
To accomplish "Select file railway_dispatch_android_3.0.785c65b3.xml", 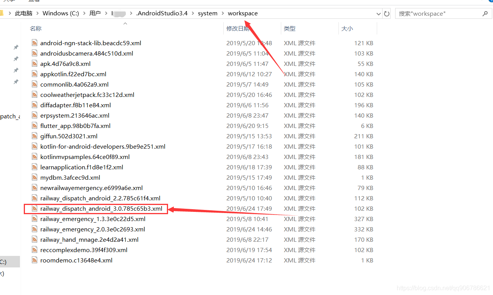I will (101, 208).
